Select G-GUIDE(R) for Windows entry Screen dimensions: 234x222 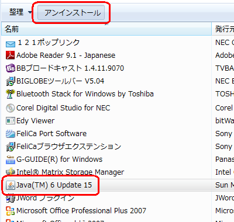(x=59, y=159)
